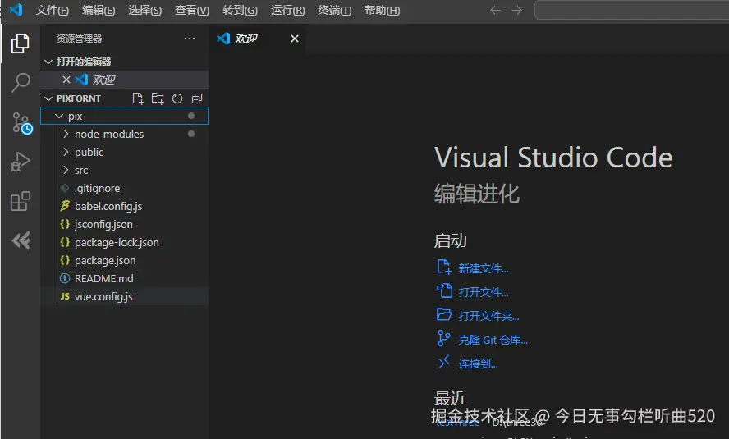Open the Explorer view in activity bar
This screenshot has width=729, height=439.
[20, 43]
